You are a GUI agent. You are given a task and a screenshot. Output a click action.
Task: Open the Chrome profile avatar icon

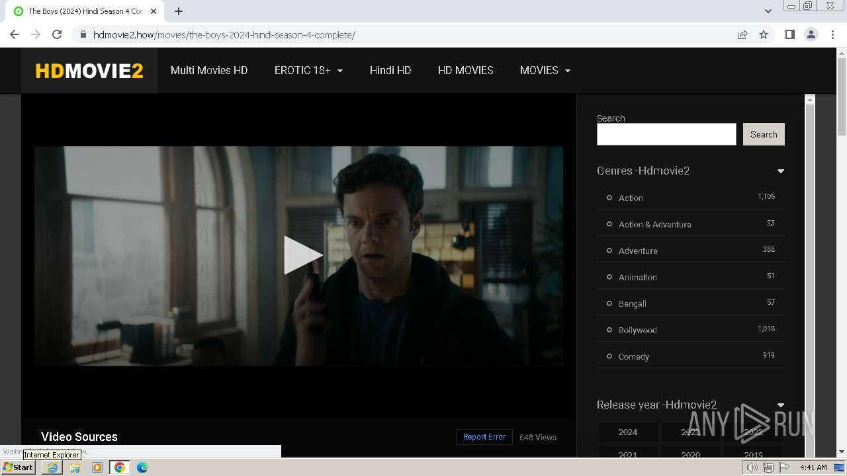coord(811,34)
